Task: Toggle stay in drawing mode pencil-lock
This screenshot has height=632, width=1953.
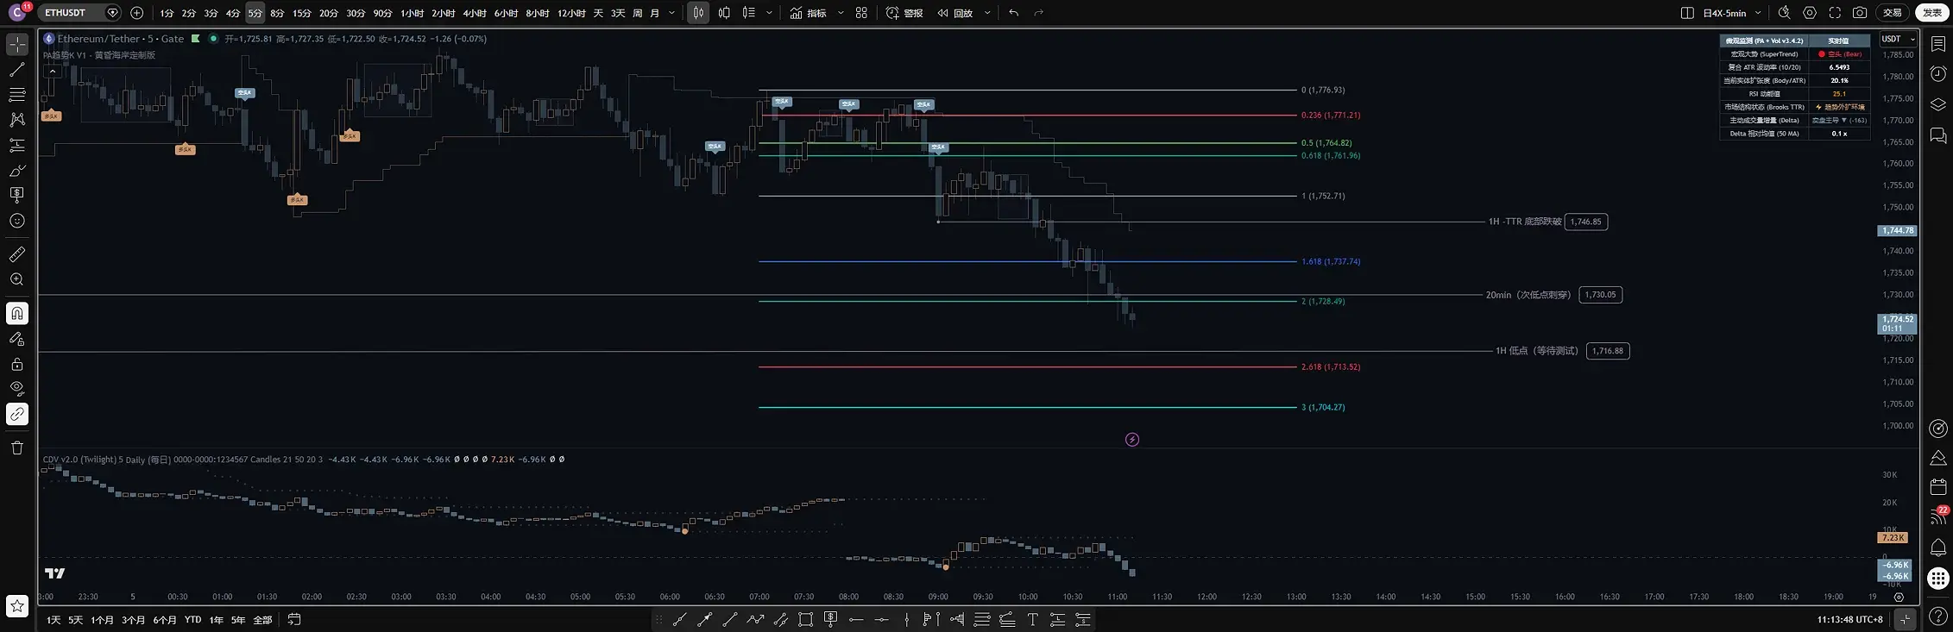Action: tap(17, 339)
